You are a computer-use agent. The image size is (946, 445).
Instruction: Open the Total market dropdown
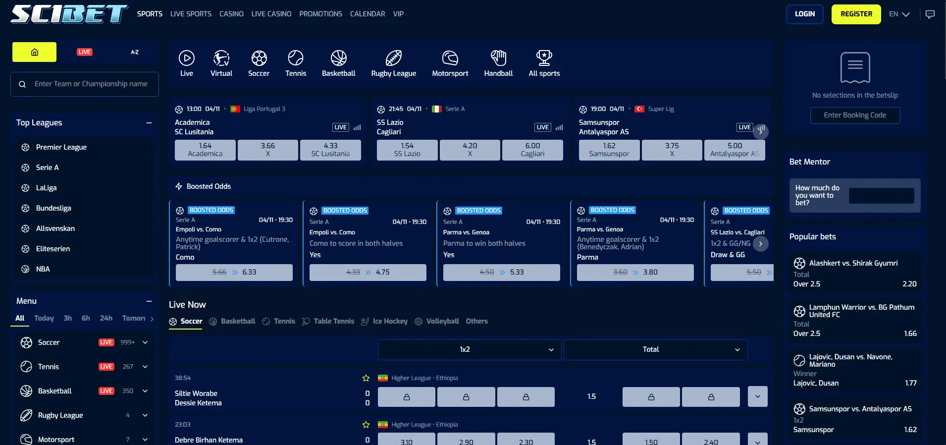tap(656, 350)
